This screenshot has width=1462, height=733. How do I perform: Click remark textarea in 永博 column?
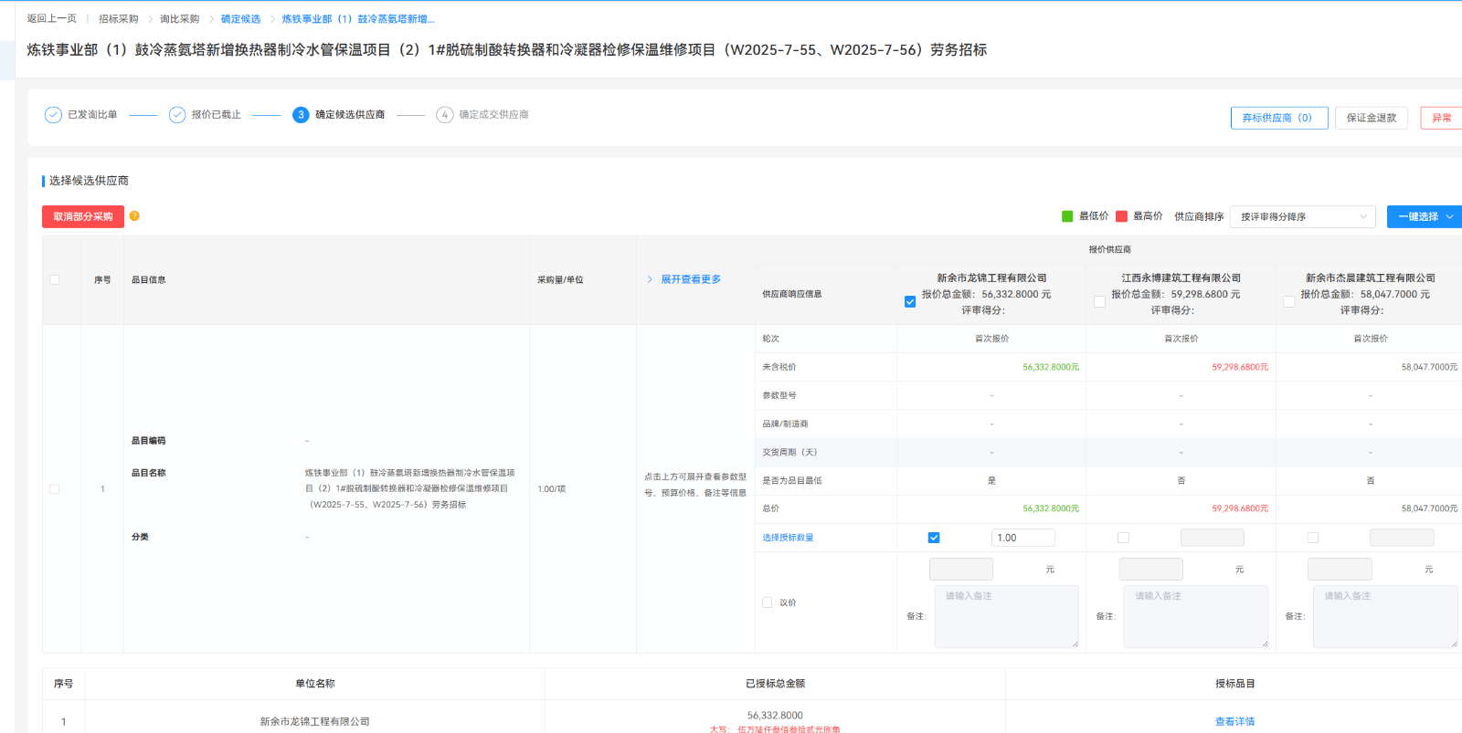[x=1196, y=616]
